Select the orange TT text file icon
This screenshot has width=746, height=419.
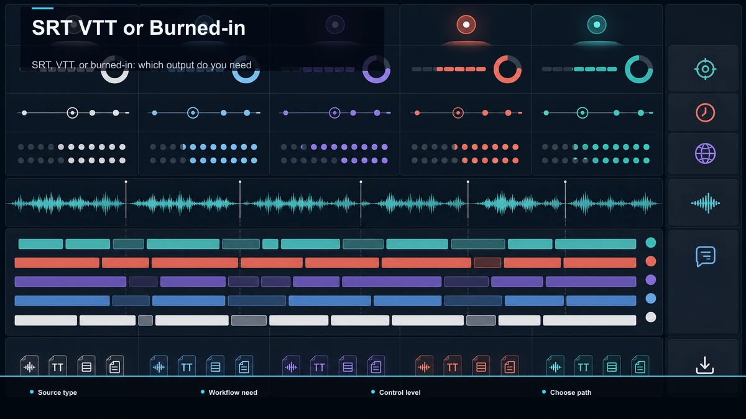(x=452, y=366)
